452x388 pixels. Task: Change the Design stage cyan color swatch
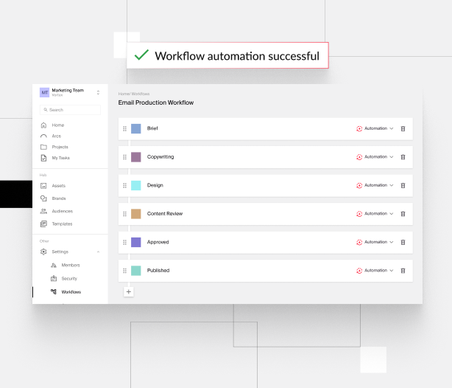[x=136, y=185]
